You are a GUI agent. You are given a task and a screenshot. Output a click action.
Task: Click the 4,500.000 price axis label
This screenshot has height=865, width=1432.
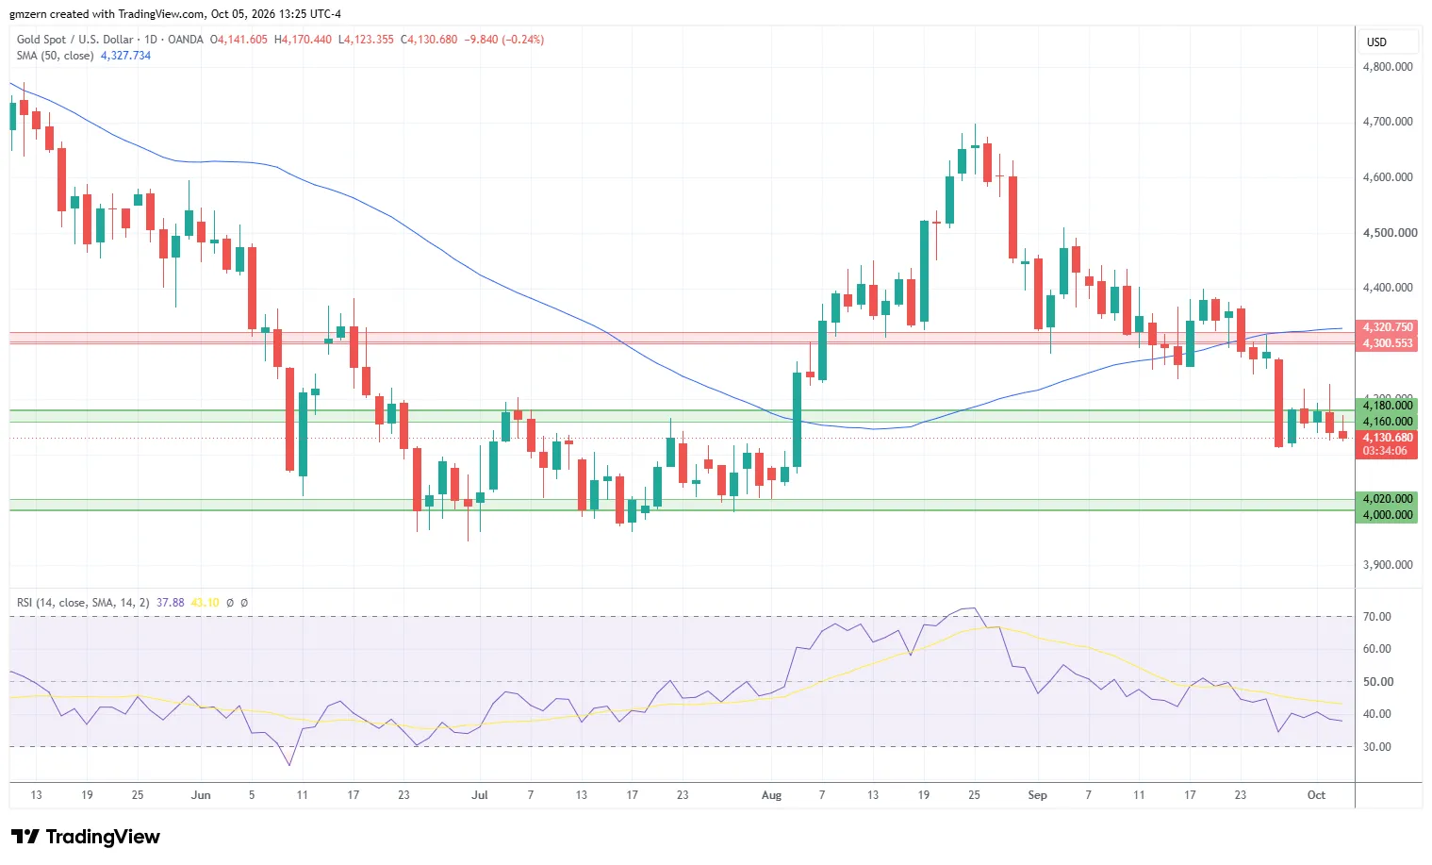click(1390, 233)
